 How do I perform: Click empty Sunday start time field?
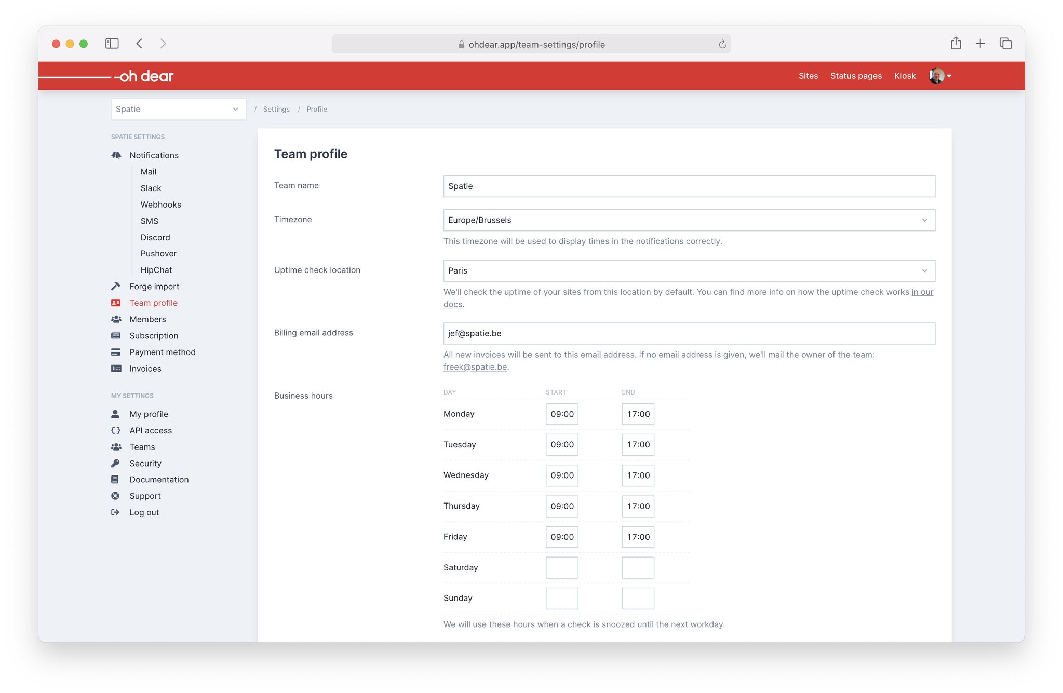point(562,598)
